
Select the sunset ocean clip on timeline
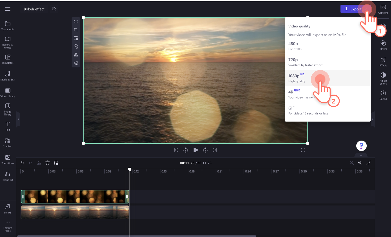click(x=75, y=212)
